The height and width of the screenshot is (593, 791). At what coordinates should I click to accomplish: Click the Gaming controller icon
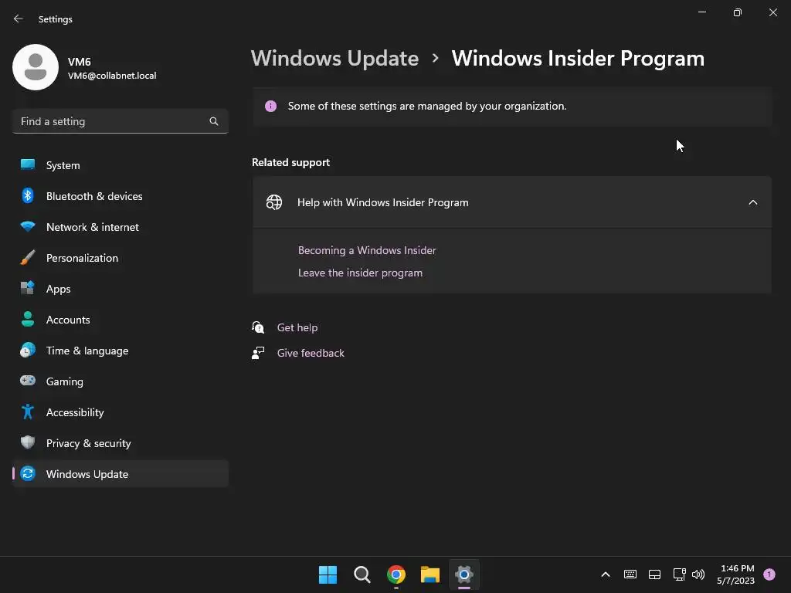tap(28, 381)
